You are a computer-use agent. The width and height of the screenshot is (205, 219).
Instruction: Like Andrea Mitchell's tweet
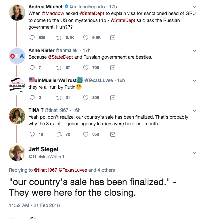coord(85,38)
